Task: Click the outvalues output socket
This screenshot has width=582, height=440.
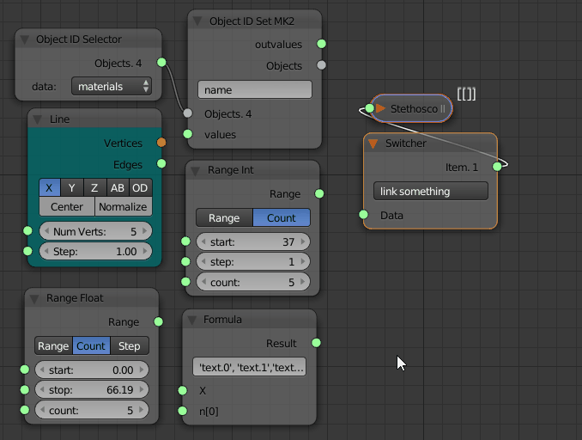Action: pyautogui.click(x=321, y=44)
